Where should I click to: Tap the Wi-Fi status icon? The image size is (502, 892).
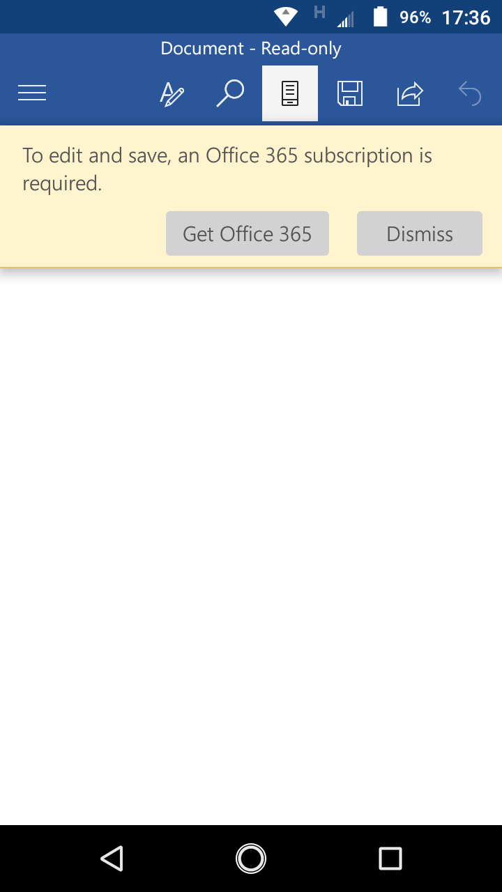coord(286,16)
